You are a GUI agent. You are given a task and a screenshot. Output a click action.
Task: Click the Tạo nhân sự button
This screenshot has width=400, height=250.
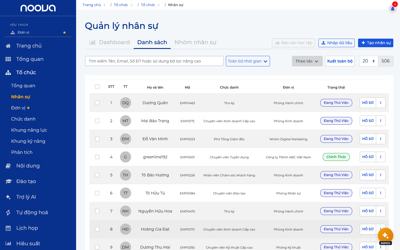376,43
